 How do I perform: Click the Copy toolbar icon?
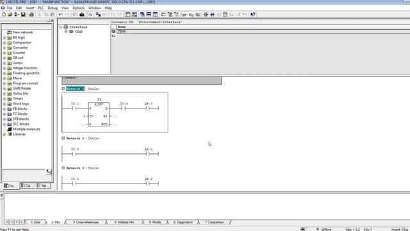[46, 14]
